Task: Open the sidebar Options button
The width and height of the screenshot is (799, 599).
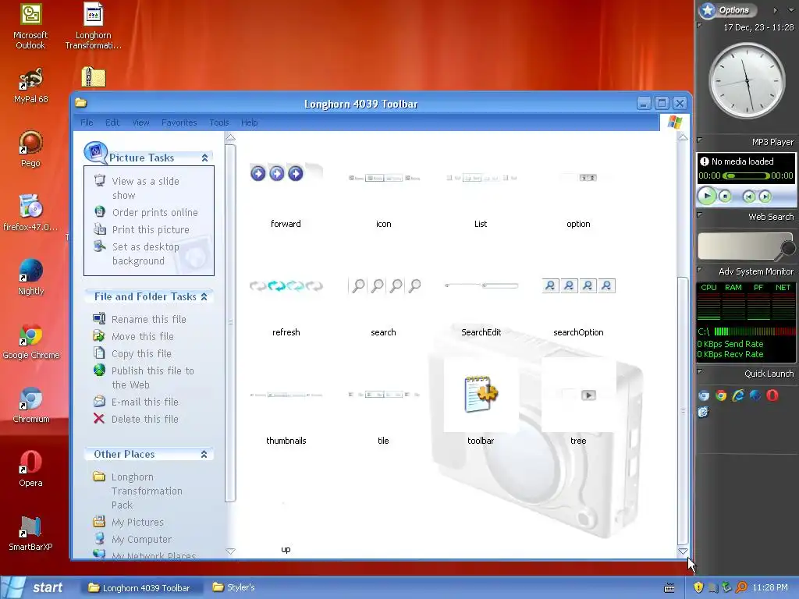Action: [728, 9]
